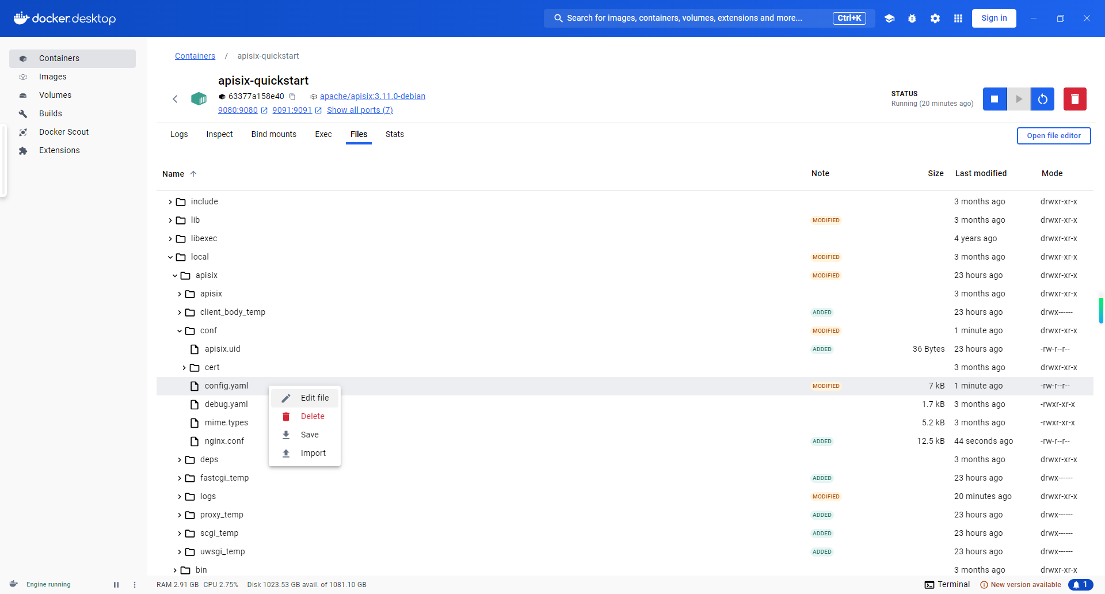Click the nginx.conf file icon
This screenshot has width=1105, height=594.
(195, 441)
